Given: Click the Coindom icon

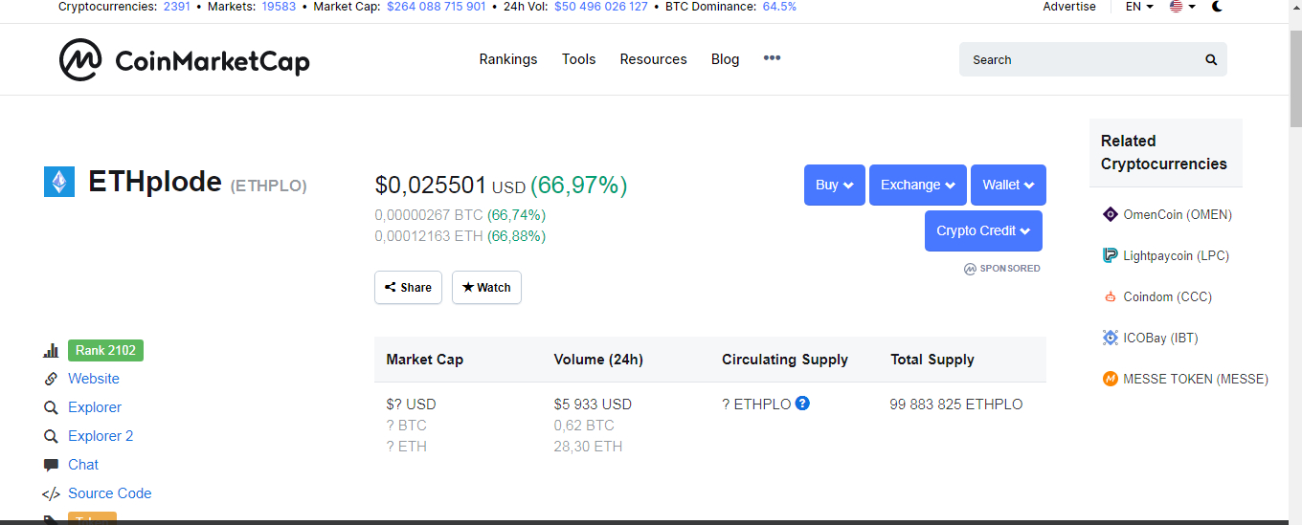Looking at the screenshot, I should (1111, 296).
